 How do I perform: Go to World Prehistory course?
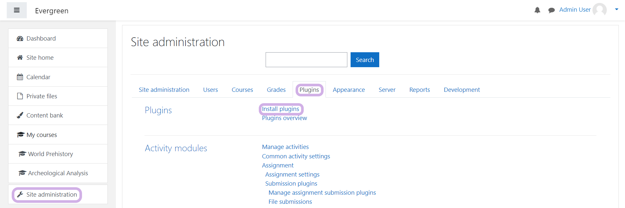coord(50,154)
